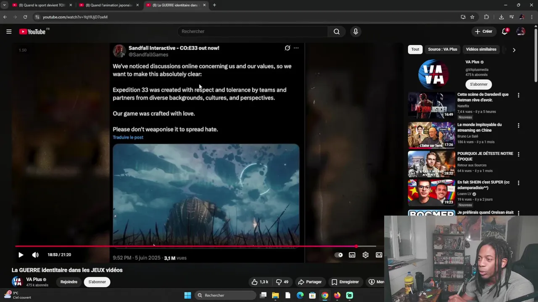Open the tab search dropdown arrow

pyautogui.click(x=4, y=5)
